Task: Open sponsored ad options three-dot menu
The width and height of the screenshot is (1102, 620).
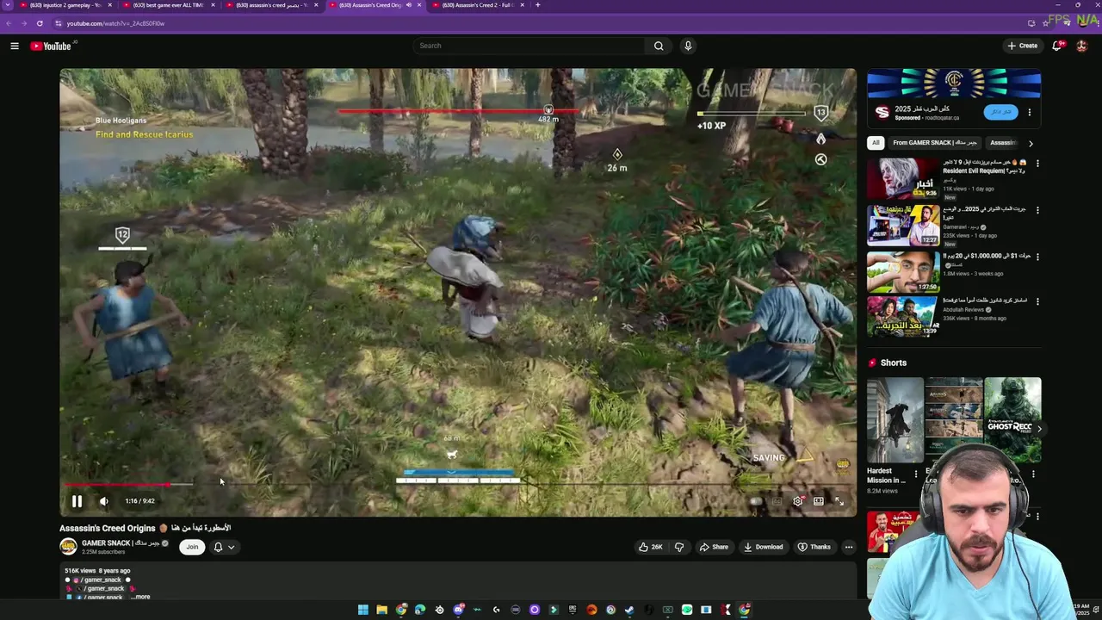Action: [x=1029, y=112]
